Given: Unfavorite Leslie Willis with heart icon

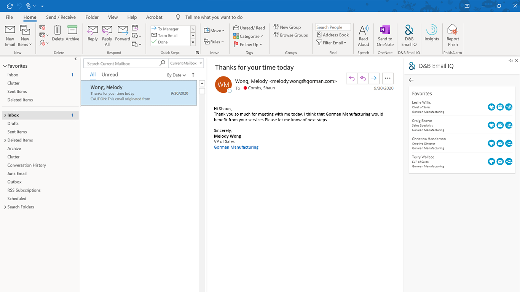Looking at the screenshot, I should click(491, 107).
